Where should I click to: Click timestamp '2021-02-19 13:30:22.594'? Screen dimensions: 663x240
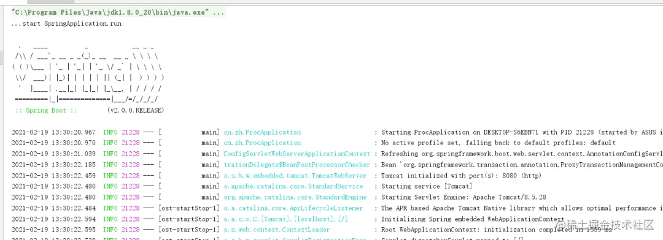(53, 219)
